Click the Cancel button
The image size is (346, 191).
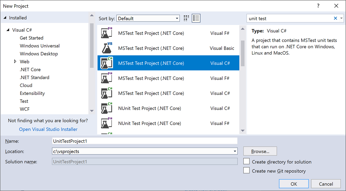(x=326, y=184)
